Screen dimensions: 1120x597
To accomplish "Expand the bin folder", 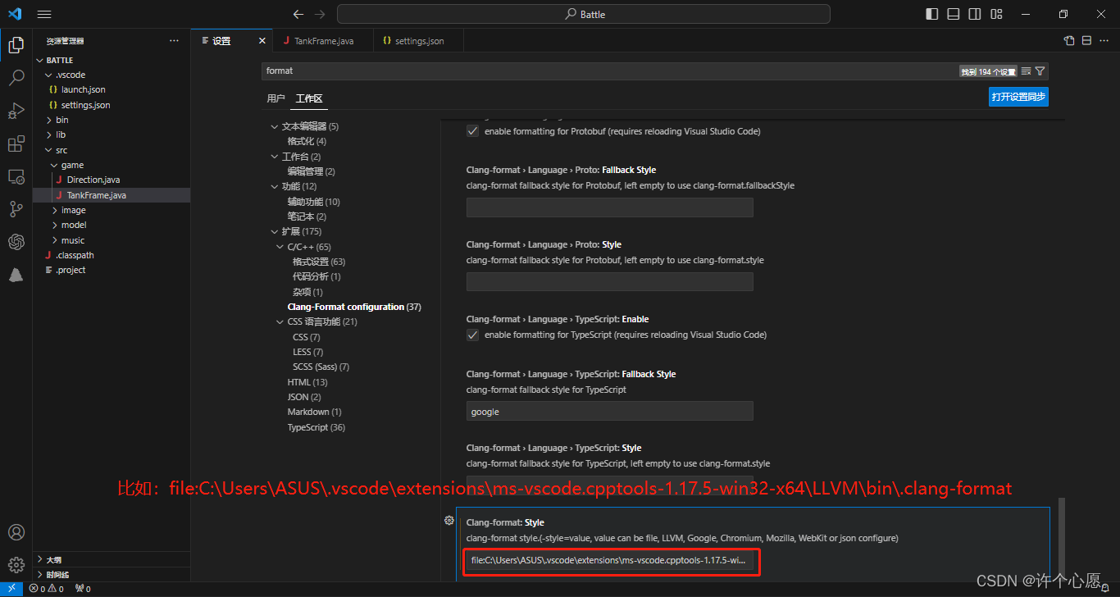I will pos(48,120).
